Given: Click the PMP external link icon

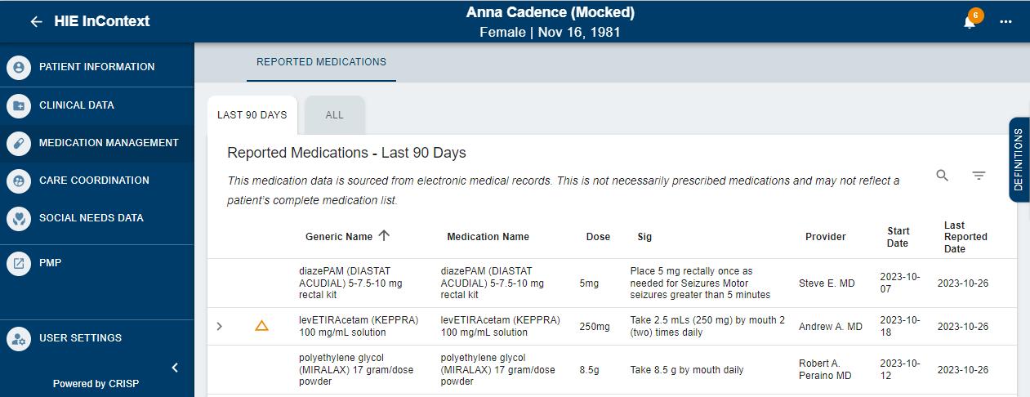Looking at the screenshot, I should (19, 263).
